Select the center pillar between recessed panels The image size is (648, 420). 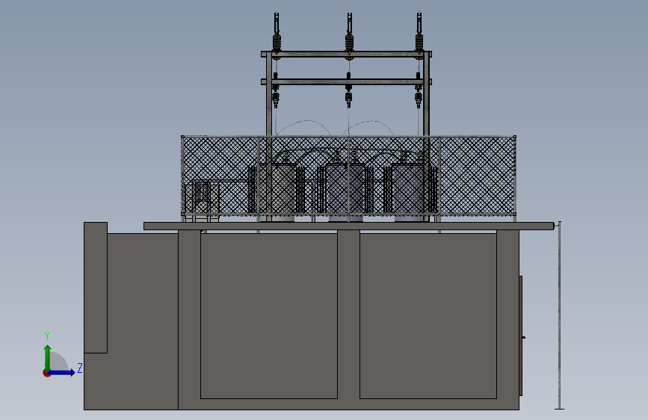point(349,314)
